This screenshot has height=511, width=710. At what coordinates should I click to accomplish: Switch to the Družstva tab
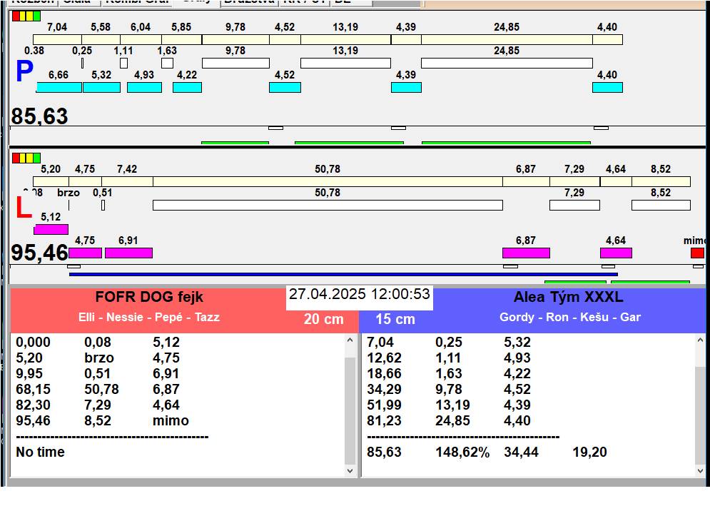tap(248, 2)
